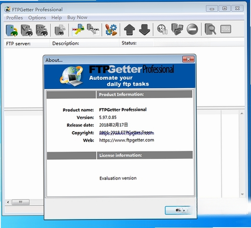
Task: Open the Profiles menu
Action: click(15, 18)
